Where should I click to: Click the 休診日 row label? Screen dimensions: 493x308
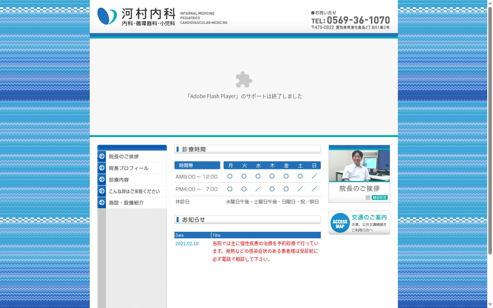pyautogui.click(x=183, y=202)
